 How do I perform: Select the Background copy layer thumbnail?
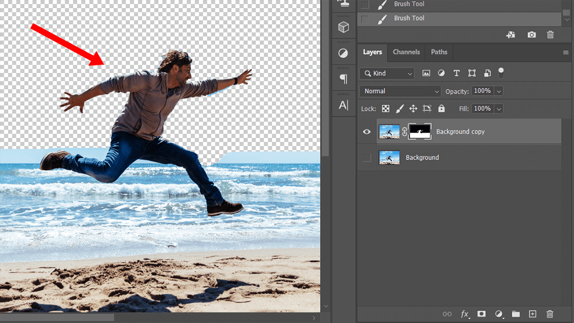[389, 132]
